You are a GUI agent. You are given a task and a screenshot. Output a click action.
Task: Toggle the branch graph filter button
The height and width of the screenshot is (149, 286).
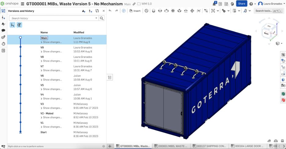point(13,25)
